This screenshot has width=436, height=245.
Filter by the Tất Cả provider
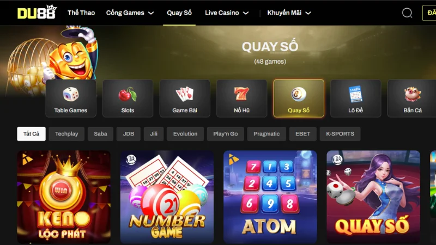pos(31,134)
